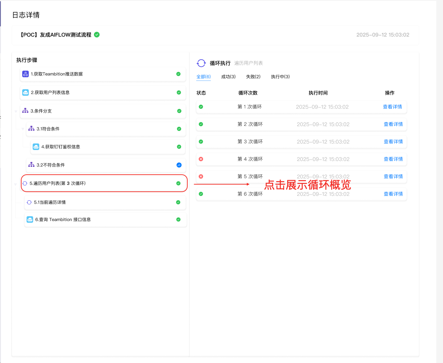Click the branch icon on step 3.条件分支
443x363 pixels.
pyautogui.click(x=25, y=111)
